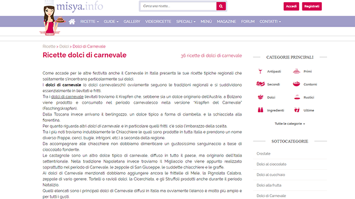Open Dolci category icon in sidebar
355x199 pixels.
pos(260,97)
